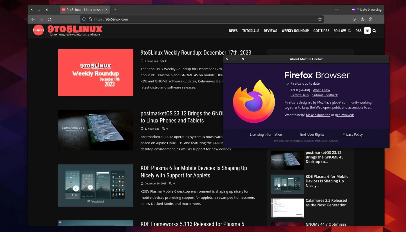Select the 9to5Linux browser tab
The width and height of the screenshot is (406, 232).
84,9
